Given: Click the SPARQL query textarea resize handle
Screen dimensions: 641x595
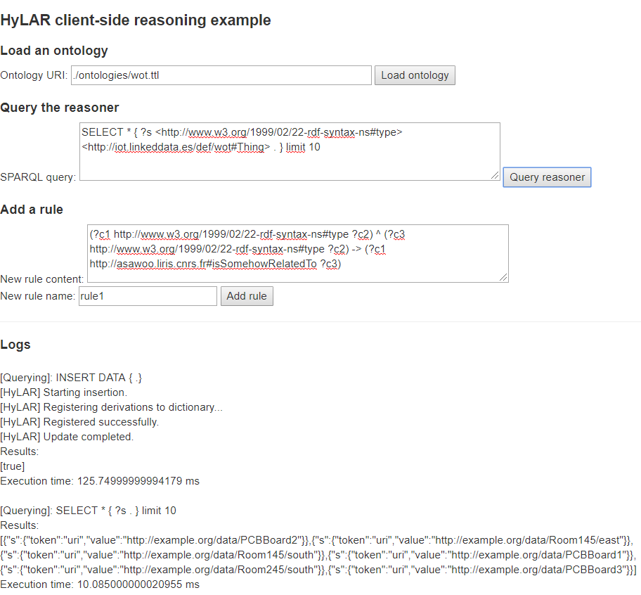Looking at the screenshot, I should (x=495, y=174).
